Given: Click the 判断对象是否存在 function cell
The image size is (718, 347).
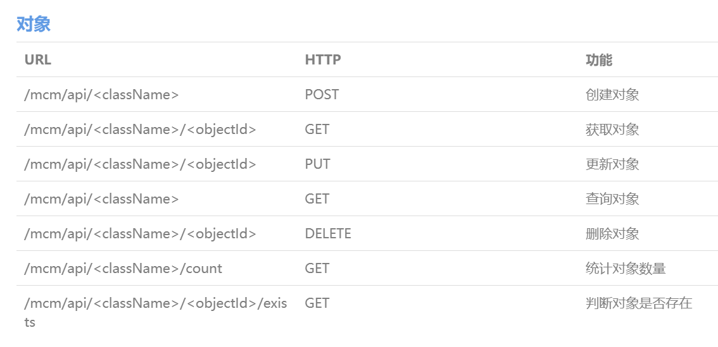Looking at the screenshot, I should 639,303.
